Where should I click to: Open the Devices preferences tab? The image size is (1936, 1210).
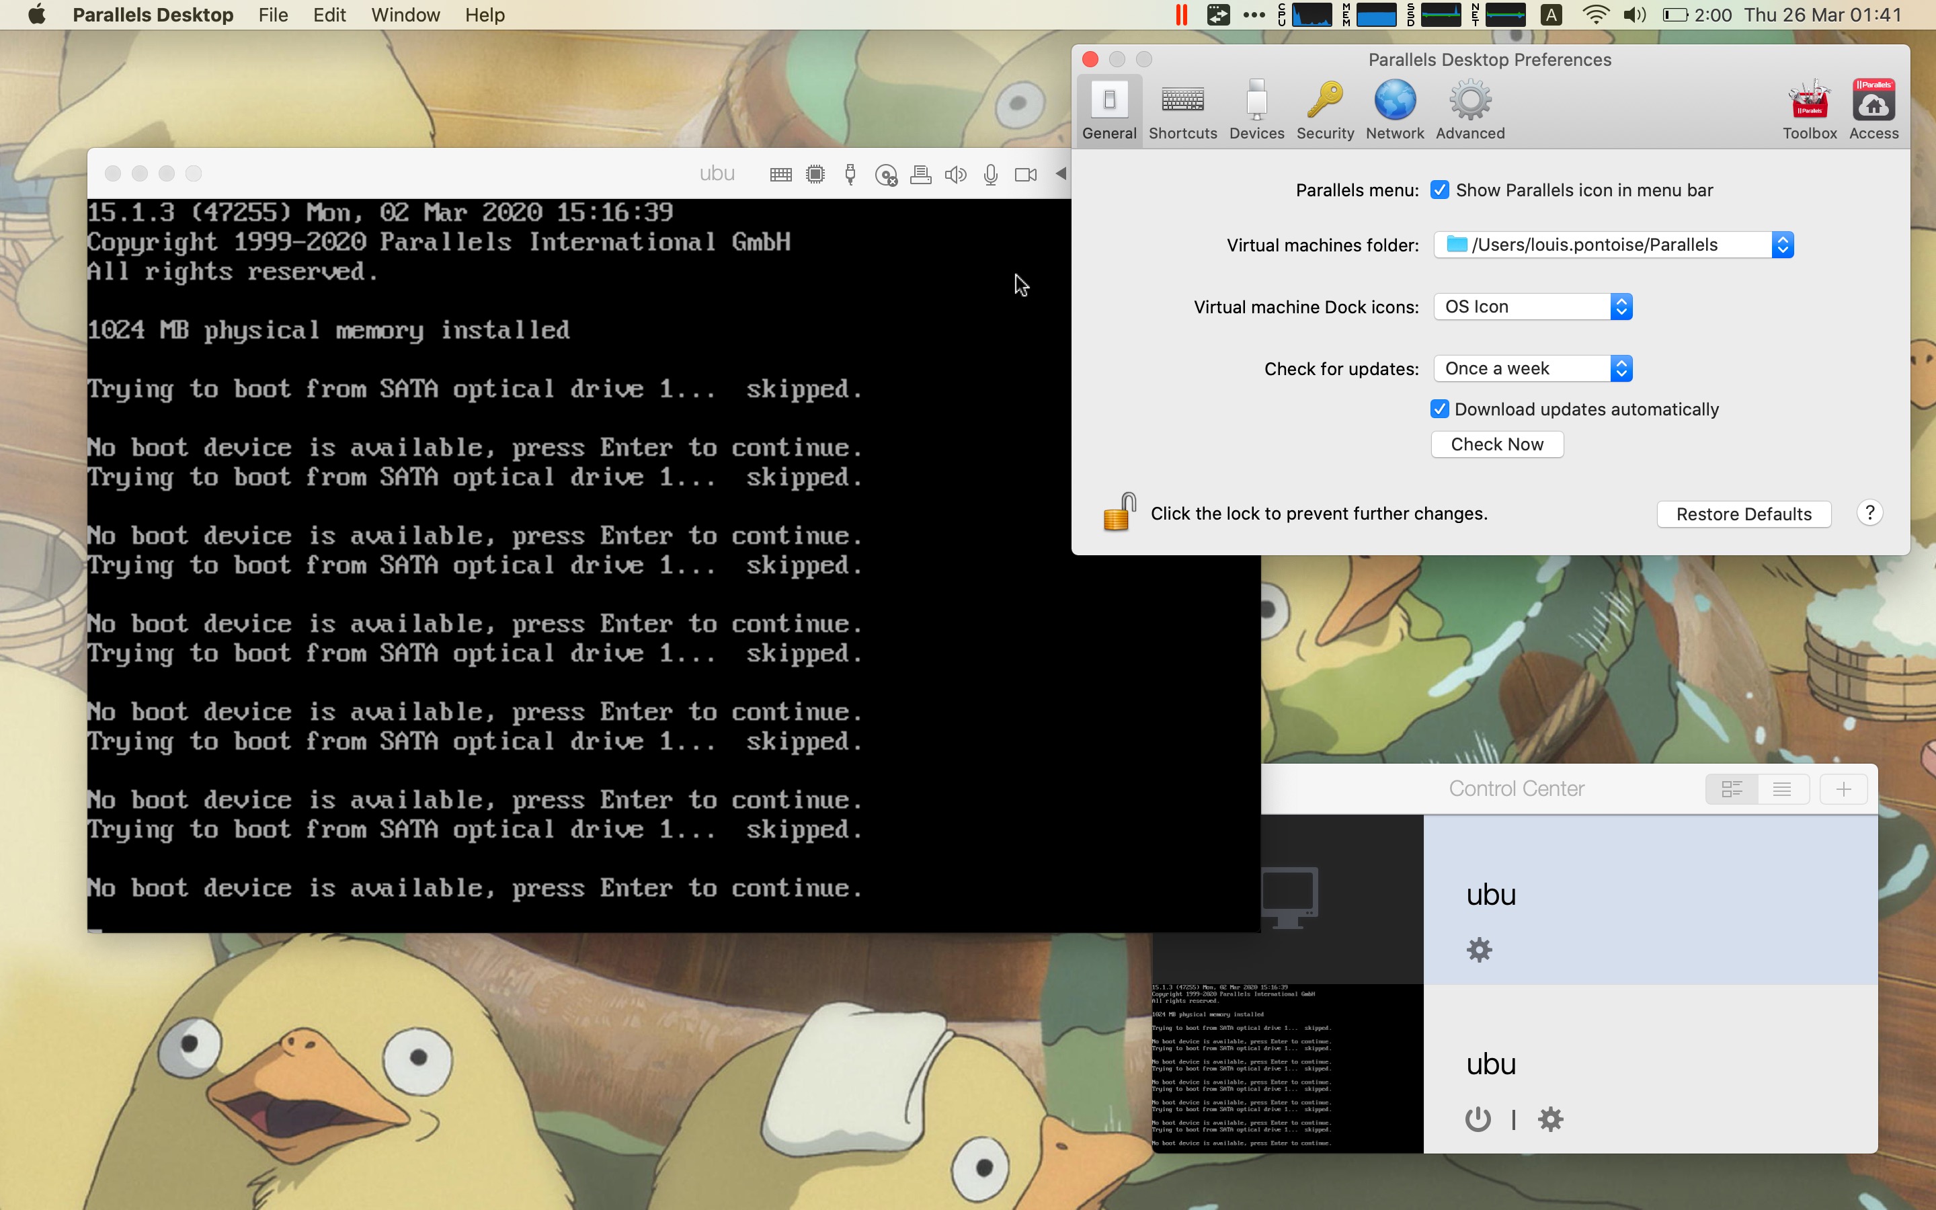[x=1257, y=110]
